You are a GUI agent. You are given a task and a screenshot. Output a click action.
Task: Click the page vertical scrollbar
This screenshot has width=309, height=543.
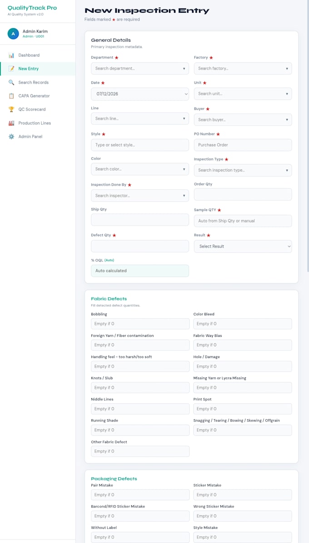(x=308, y=136)
